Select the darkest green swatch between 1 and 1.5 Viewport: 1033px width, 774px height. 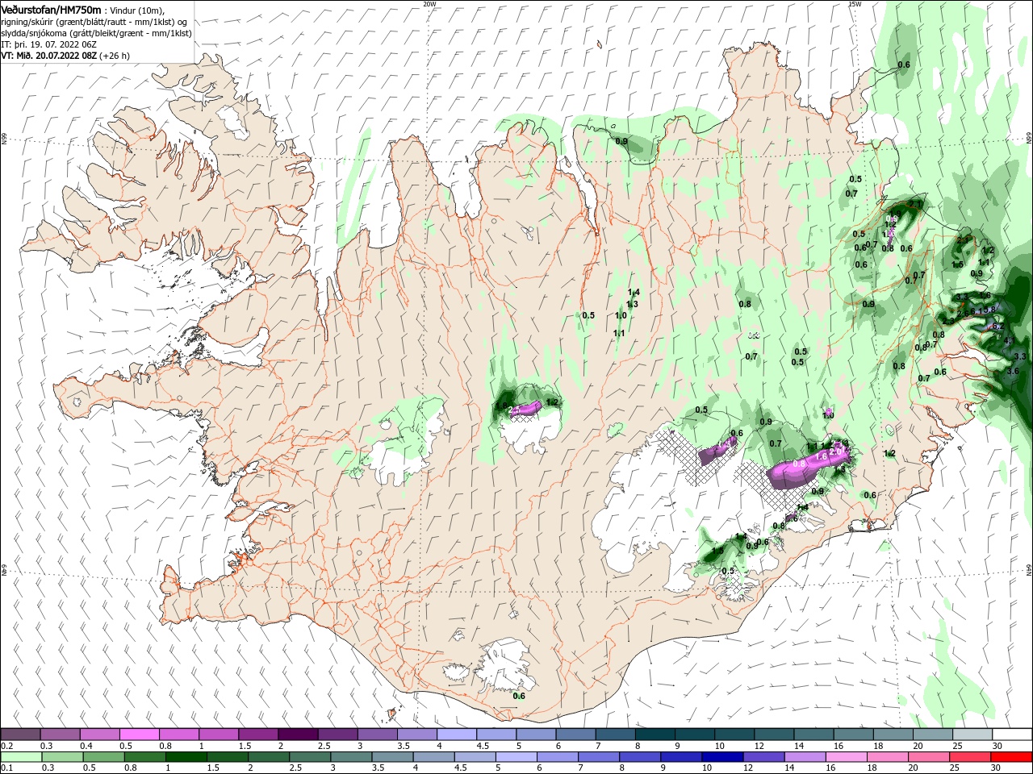pyautogui.click(x=186, y=757)
